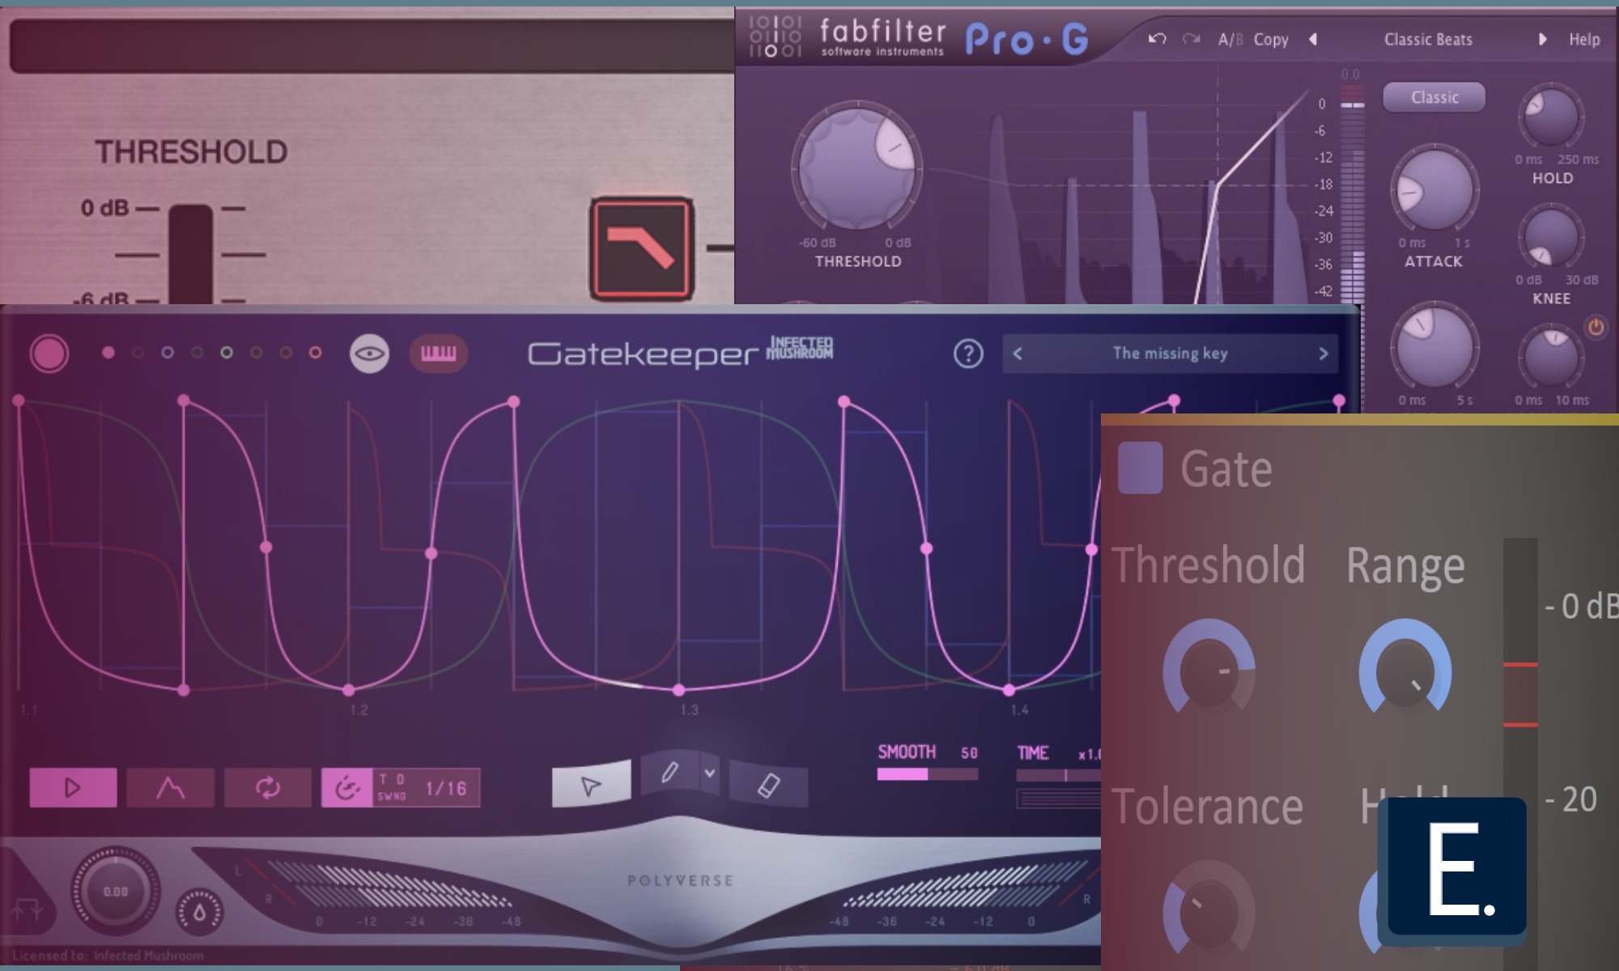Toggle the loop mode button in Gatekeeper
Screen dimensions: 1619x971
click(x=268, y=787)
